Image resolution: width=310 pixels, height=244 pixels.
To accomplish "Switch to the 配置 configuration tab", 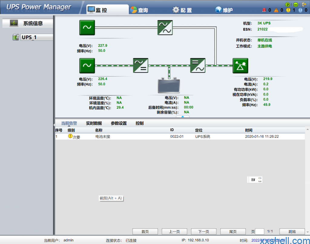I will coord(182,10).
